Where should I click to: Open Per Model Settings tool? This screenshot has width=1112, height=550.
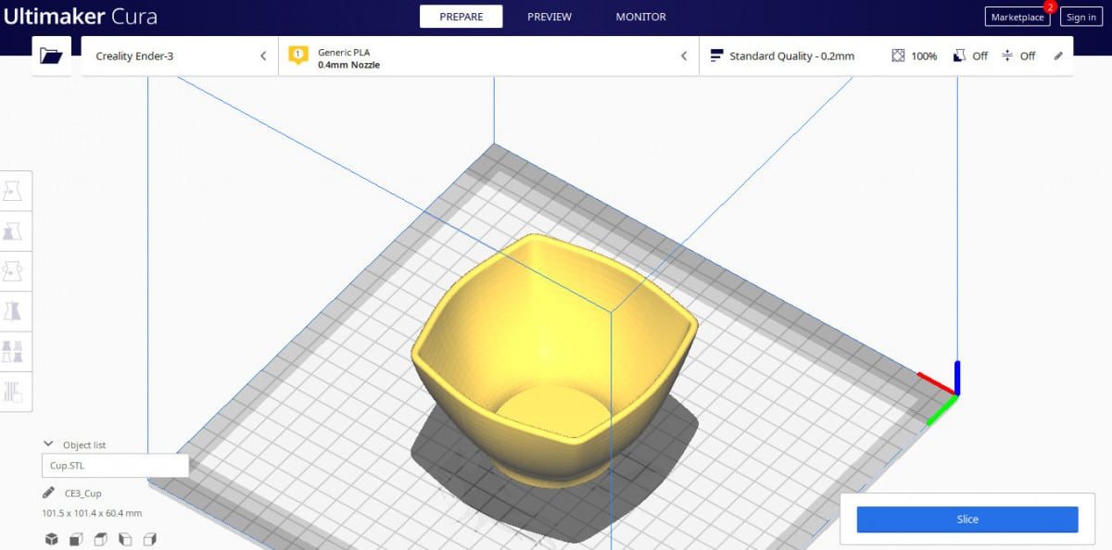(x=14, y=351)
